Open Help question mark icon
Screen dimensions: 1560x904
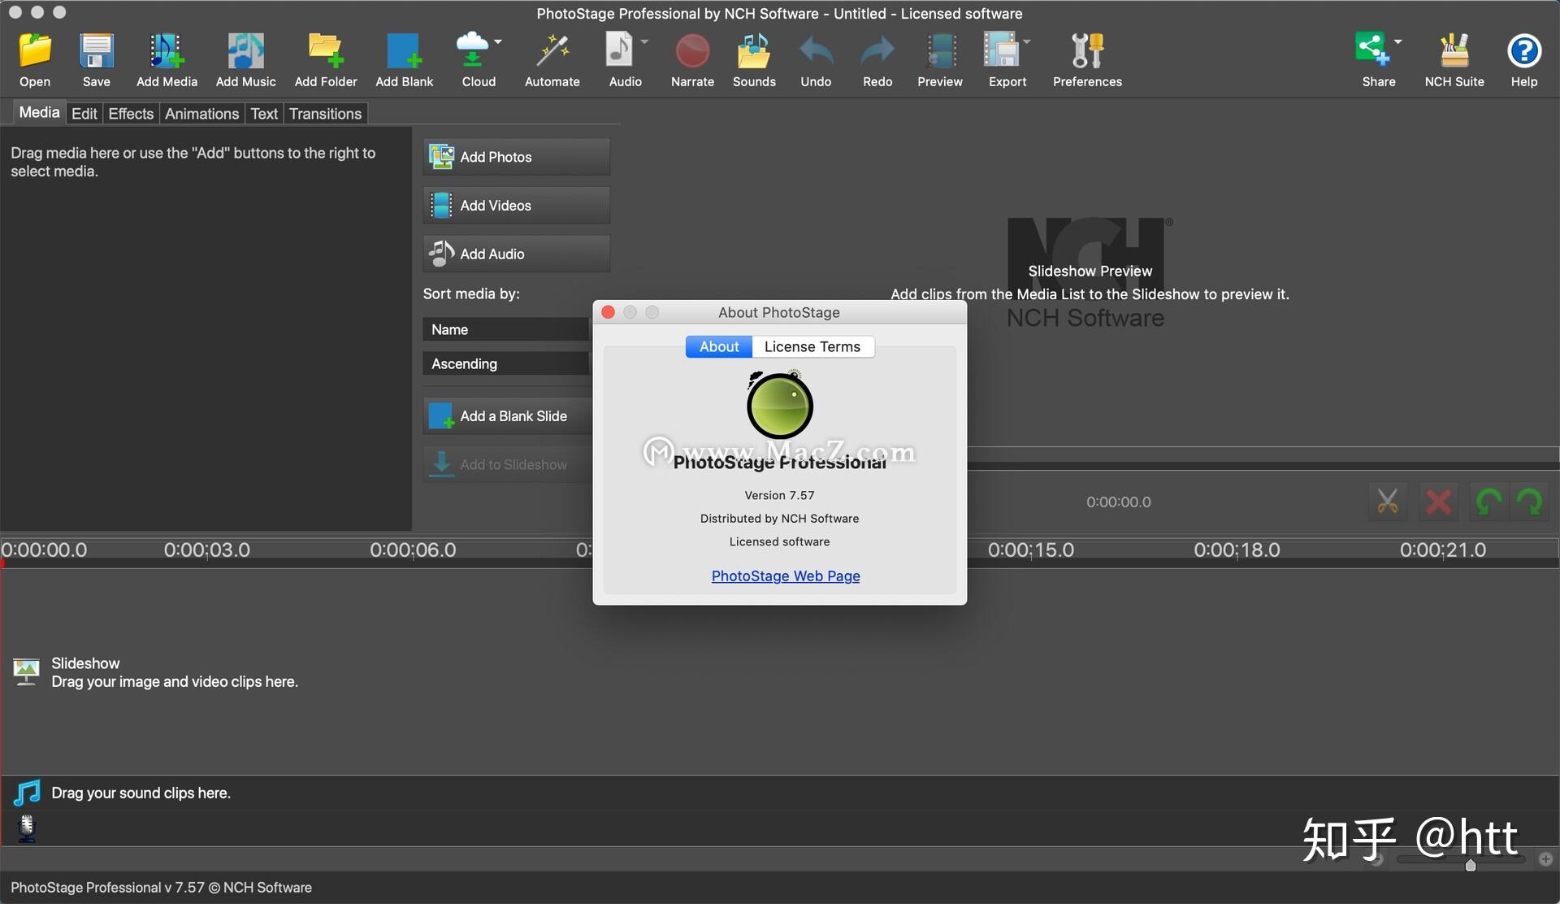click(1524, 51)
